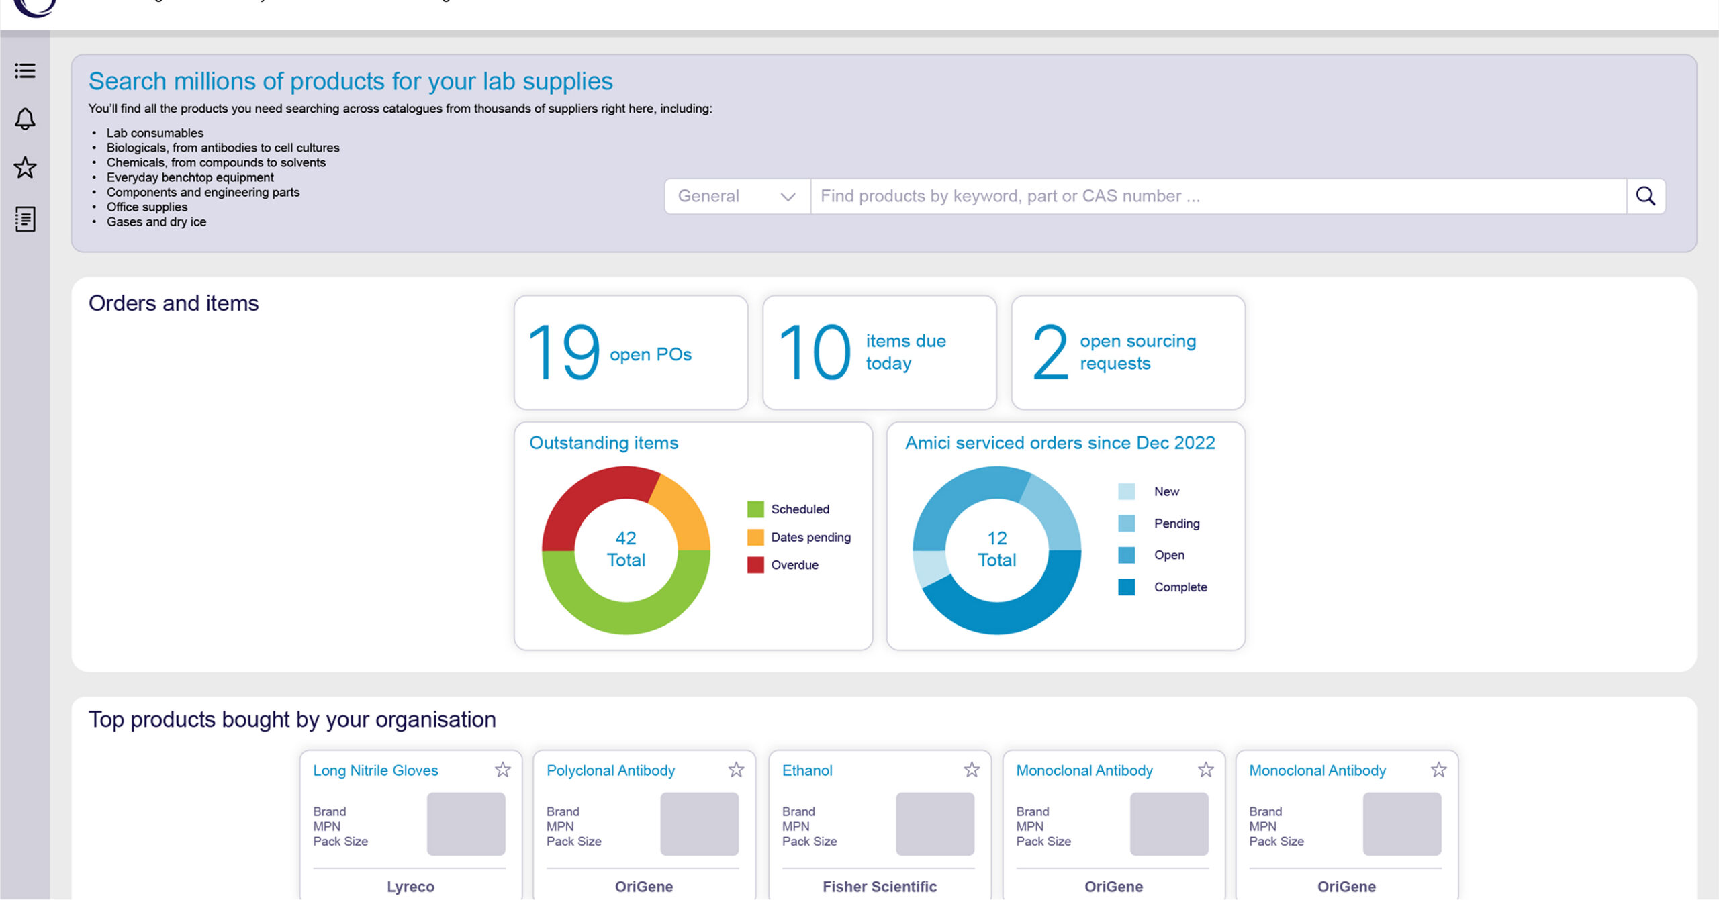This screenshot has width=1719, height=900.
Task: Star the first Monoclonal Antibody card
Action: [1205, 770]
